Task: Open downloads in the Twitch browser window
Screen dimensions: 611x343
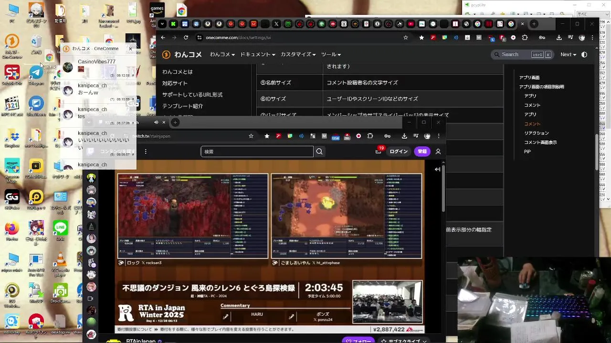Action: click(404, 136)
